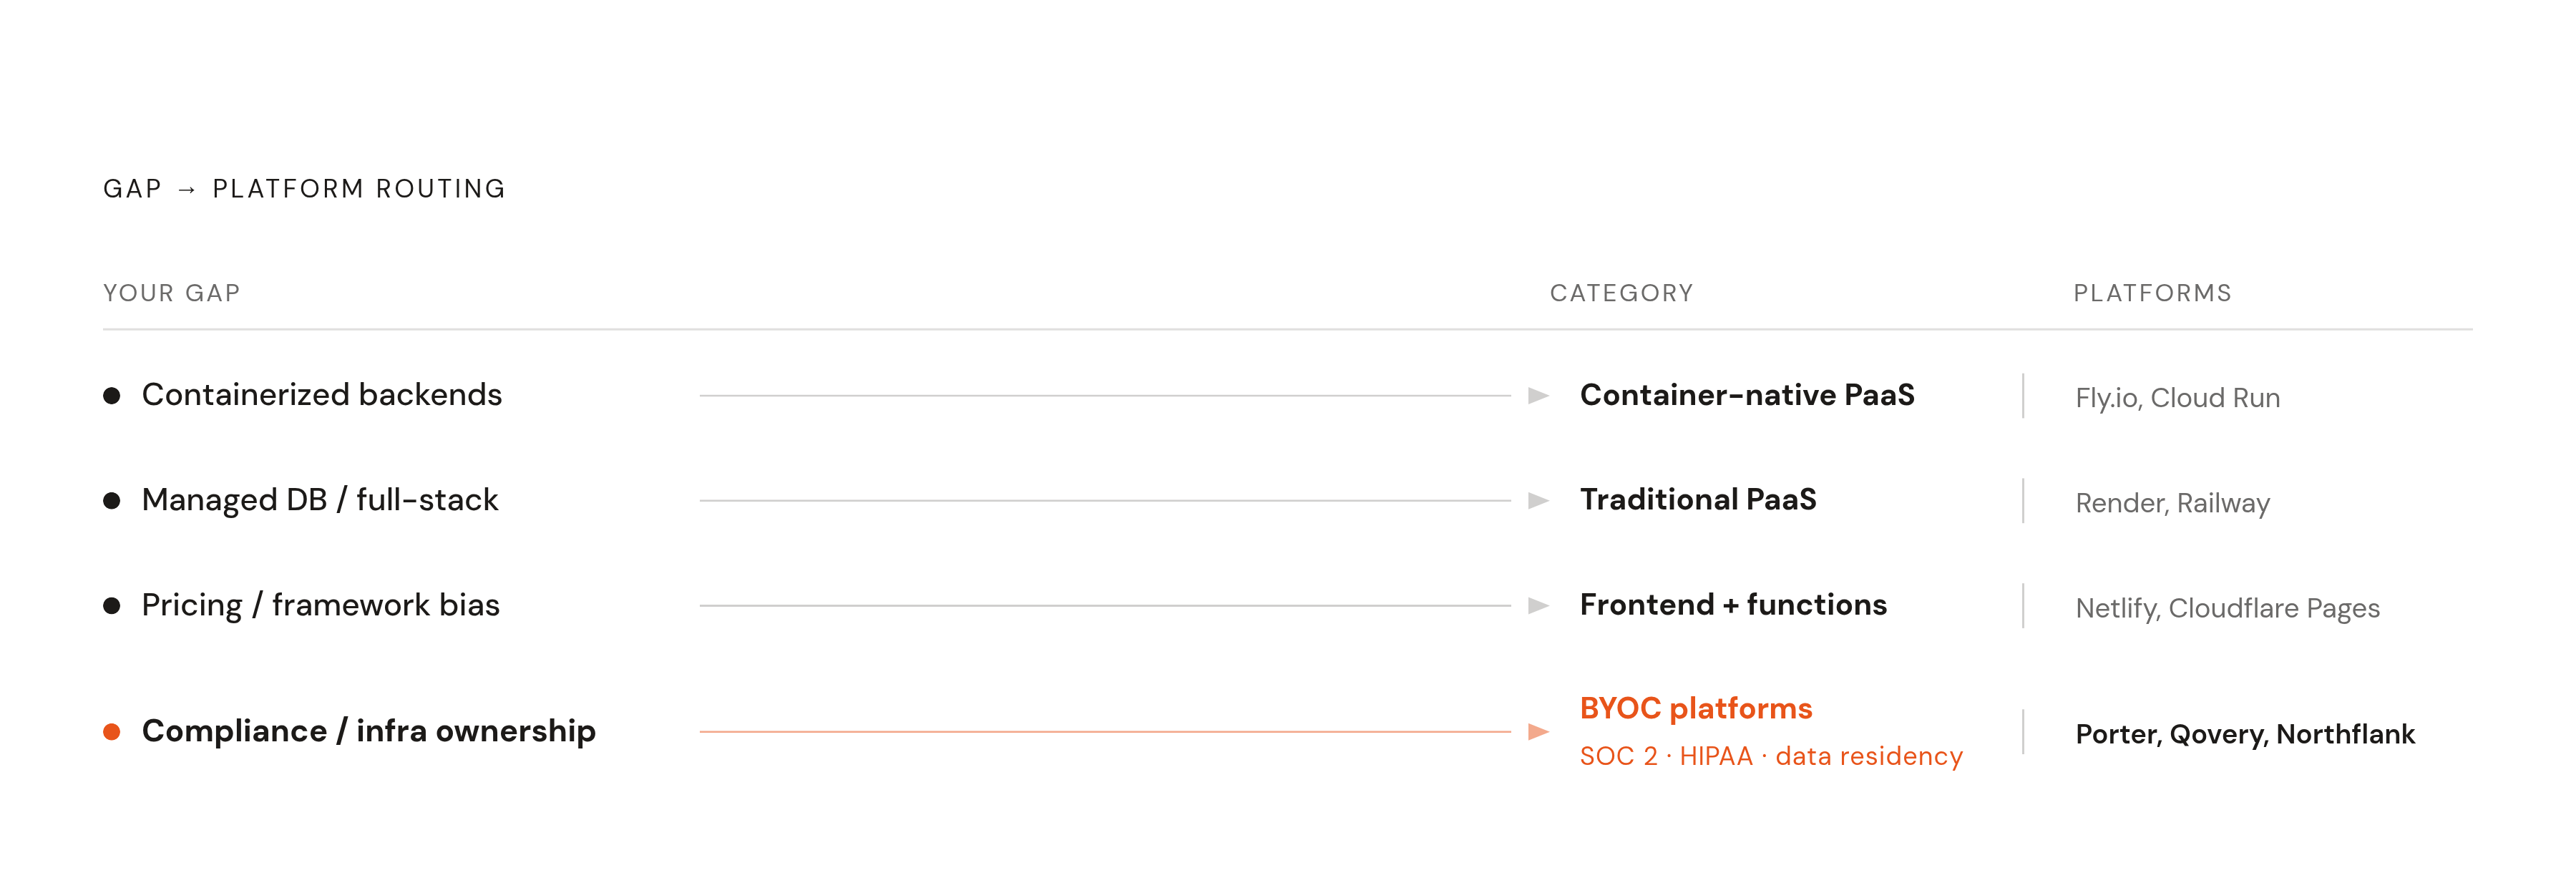Screen dimensions: 2576x878
Task: Click the orange bullet beside Compliance / infra ownership
Action: point(112,732)
